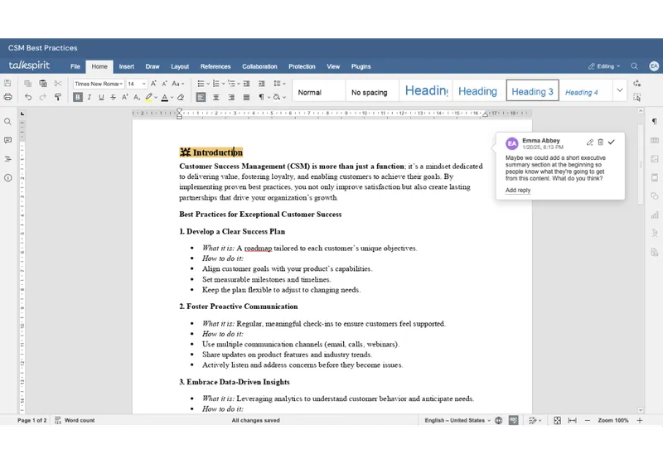Click the Select all icon at ribbon right end
Image resolution: width=663 pixels, height=464 pixels.
click(636, 98)
